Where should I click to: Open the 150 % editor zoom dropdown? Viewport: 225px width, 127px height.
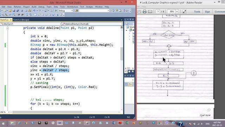8,112
